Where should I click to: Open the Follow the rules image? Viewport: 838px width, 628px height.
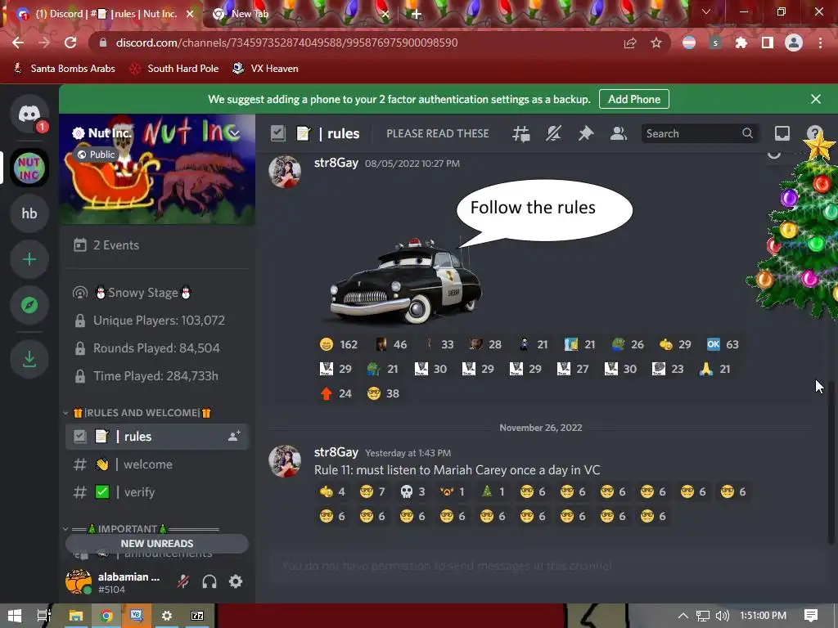tap(475, 252)
